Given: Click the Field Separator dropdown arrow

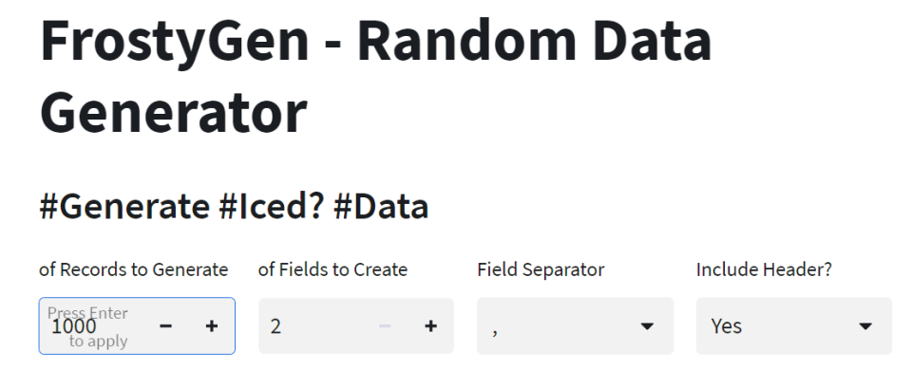Looking at the screenshot, I should coord(648,326).
